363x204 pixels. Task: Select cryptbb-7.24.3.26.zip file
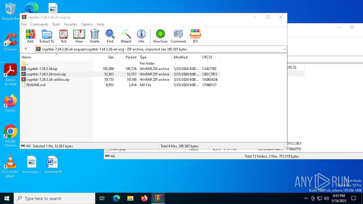click(120, 69)
